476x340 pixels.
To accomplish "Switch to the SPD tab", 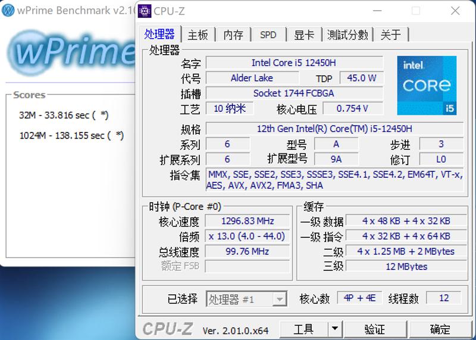I will click(x=268, y=35).
